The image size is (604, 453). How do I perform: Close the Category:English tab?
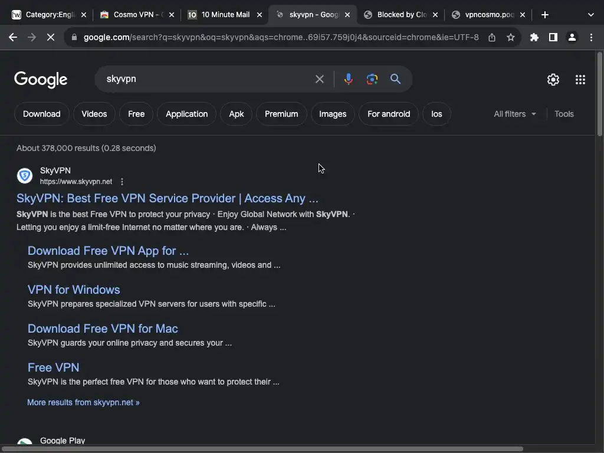pos(84,15)
